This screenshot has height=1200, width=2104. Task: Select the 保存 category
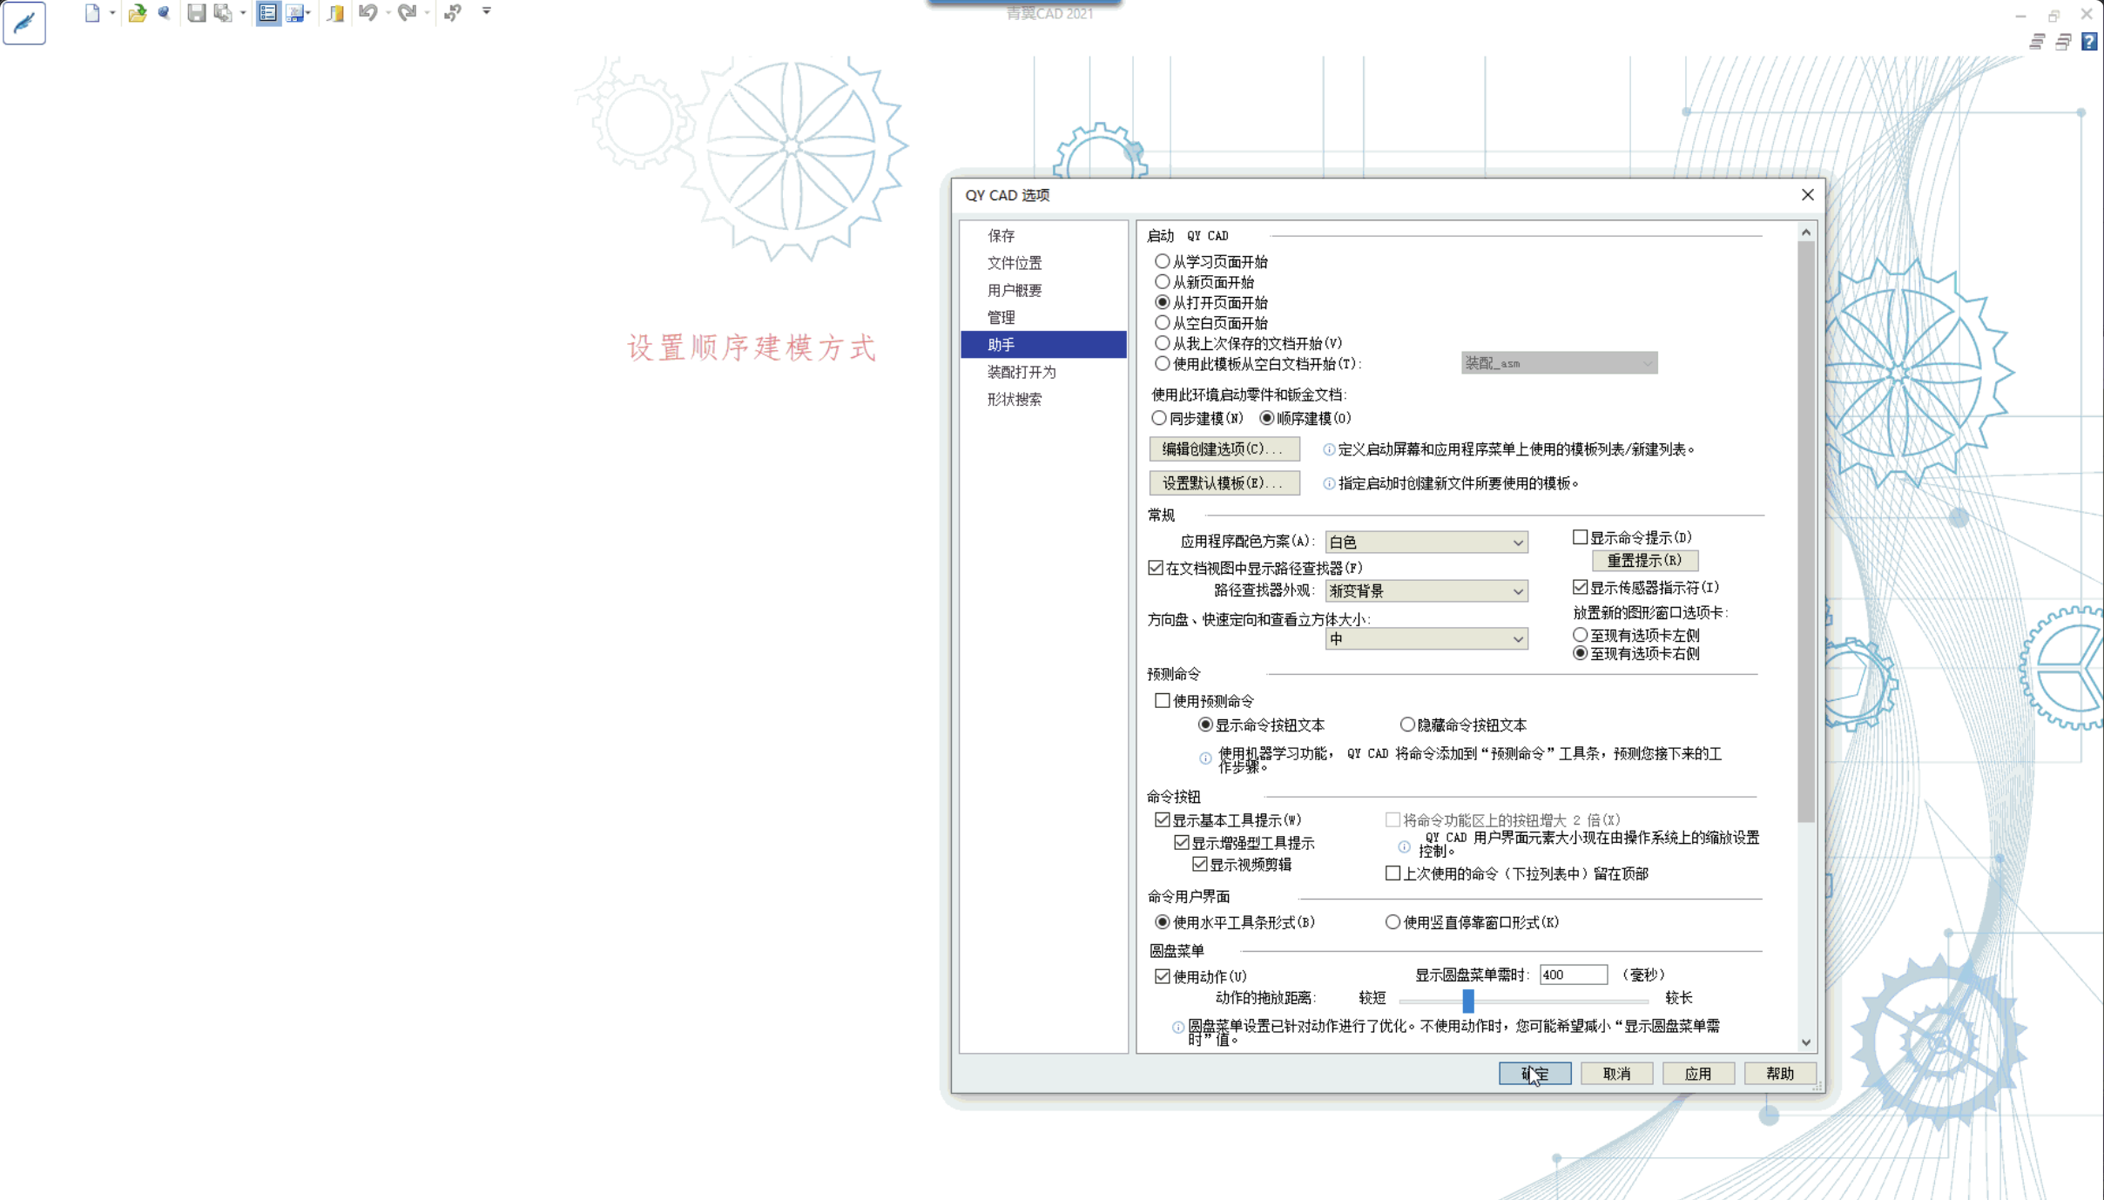1043,236
